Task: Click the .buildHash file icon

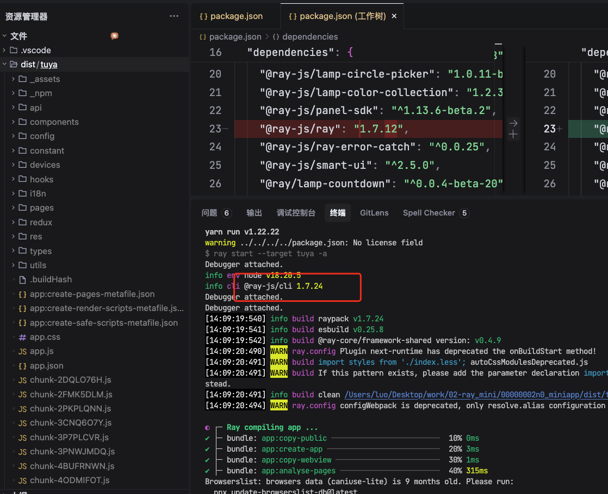Action: (x=22, y=280)
